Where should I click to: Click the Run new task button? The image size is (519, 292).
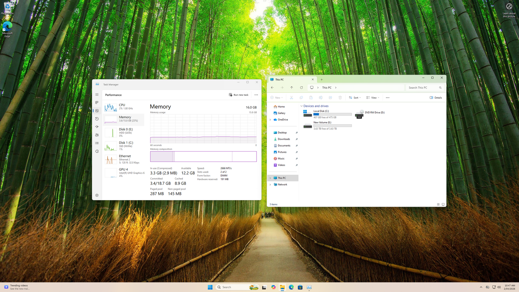[x=239, y=95]
